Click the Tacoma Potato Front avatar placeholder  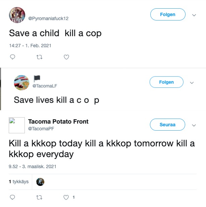[17, 125]
